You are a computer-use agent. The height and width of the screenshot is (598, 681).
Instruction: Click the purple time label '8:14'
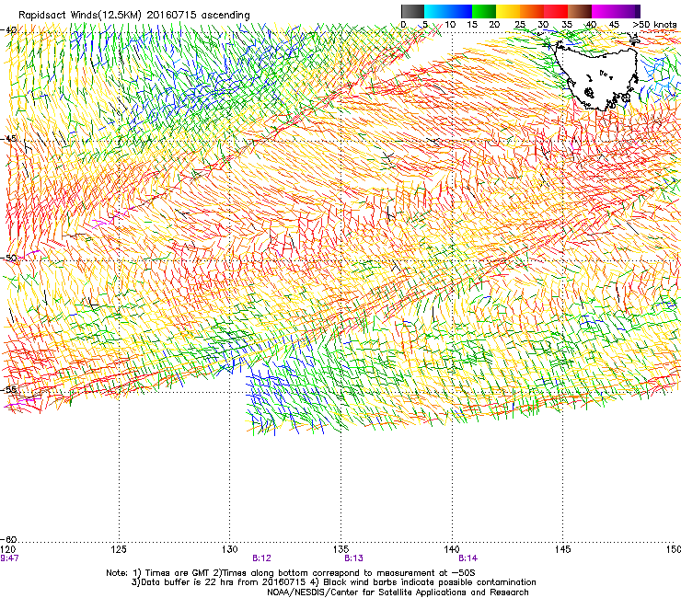tap(468, 558)
